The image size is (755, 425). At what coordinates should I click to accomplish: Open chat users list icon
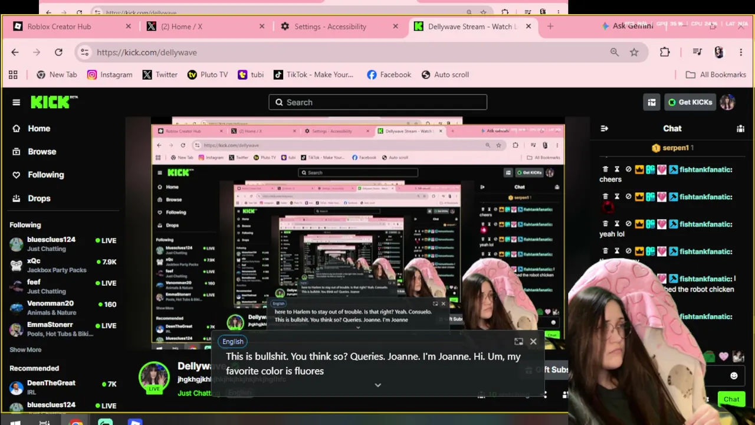point(740,128)
